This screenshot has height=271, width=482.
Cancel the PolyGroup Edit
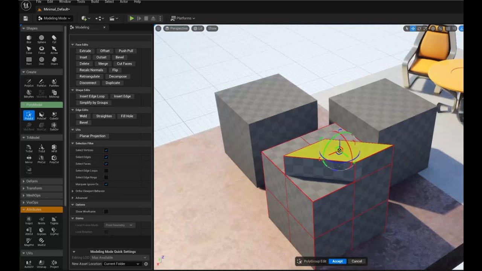(357, 261)
